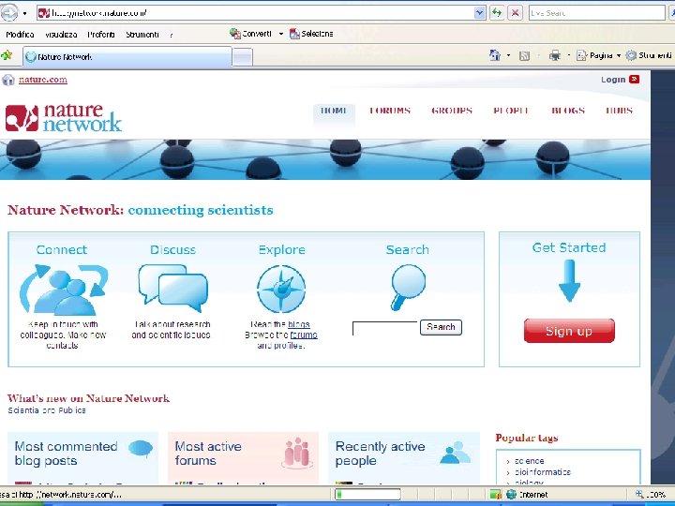This screenshot has height=506, width=675.
Task: Click the Search button
Action: coord(441,327)
